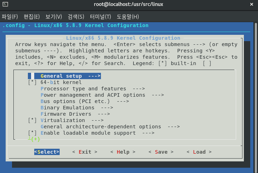Click the terminal vertical scrollbar

(x=256, y=97)
